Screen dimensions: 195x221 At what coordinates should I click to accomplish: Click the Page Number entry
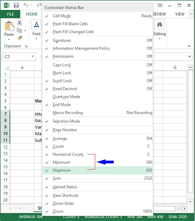click(x=97, y=130)
